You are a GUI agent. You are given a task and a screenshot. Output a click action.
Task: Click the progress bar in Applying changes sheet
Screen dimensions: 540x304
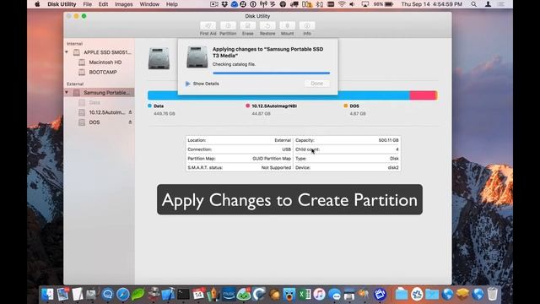pyautogui.click(x=272, y=73)
